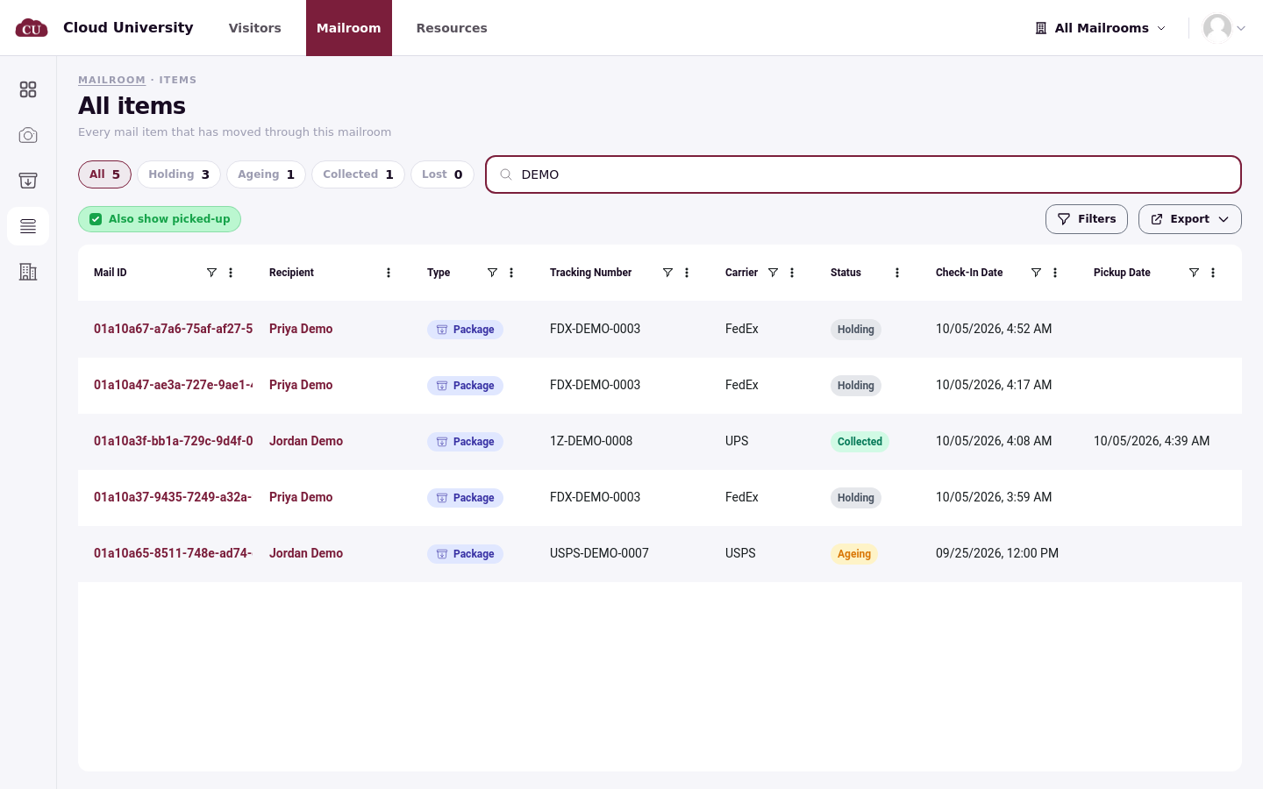The height and width of the screenshot is (789, 1263).
Task: Open the inbox check-in icon in sidebar
Action: [x=28, y=181]
